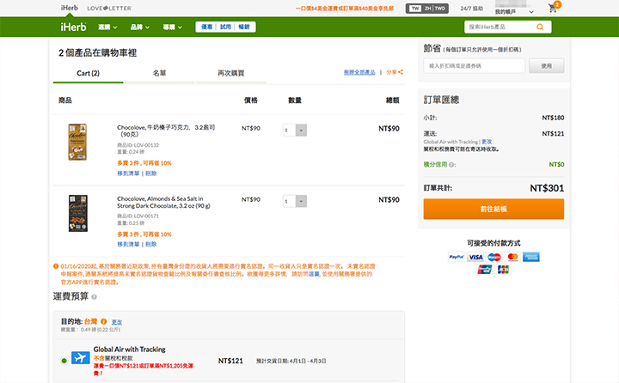Click the PayPal payment icon
Image resolution: width=619 pixels, height=383 pixels.
457,257
